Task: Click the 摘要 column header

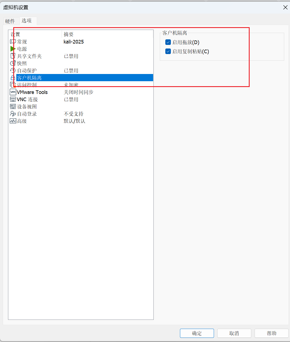Action: click(x=69, y=34)
